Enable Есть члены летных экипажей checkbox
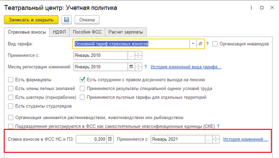This screenshot has width=279, height=158. [x=11, y=88]
